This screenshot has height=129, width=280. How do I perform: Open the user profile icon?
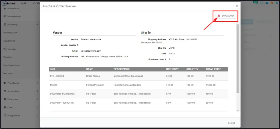click(x=277, y=3)
